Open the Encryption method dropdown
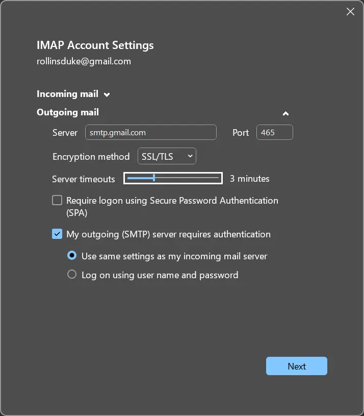 pos(167,156)
